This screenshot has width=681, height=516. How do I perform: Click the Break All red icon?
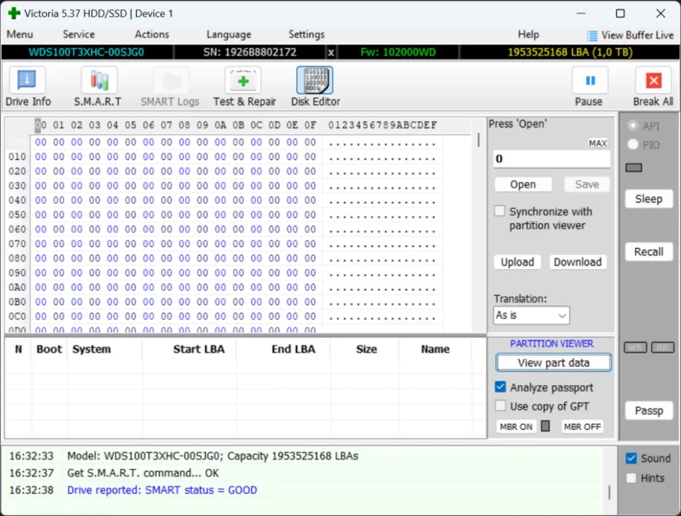[x=652, y=81]
